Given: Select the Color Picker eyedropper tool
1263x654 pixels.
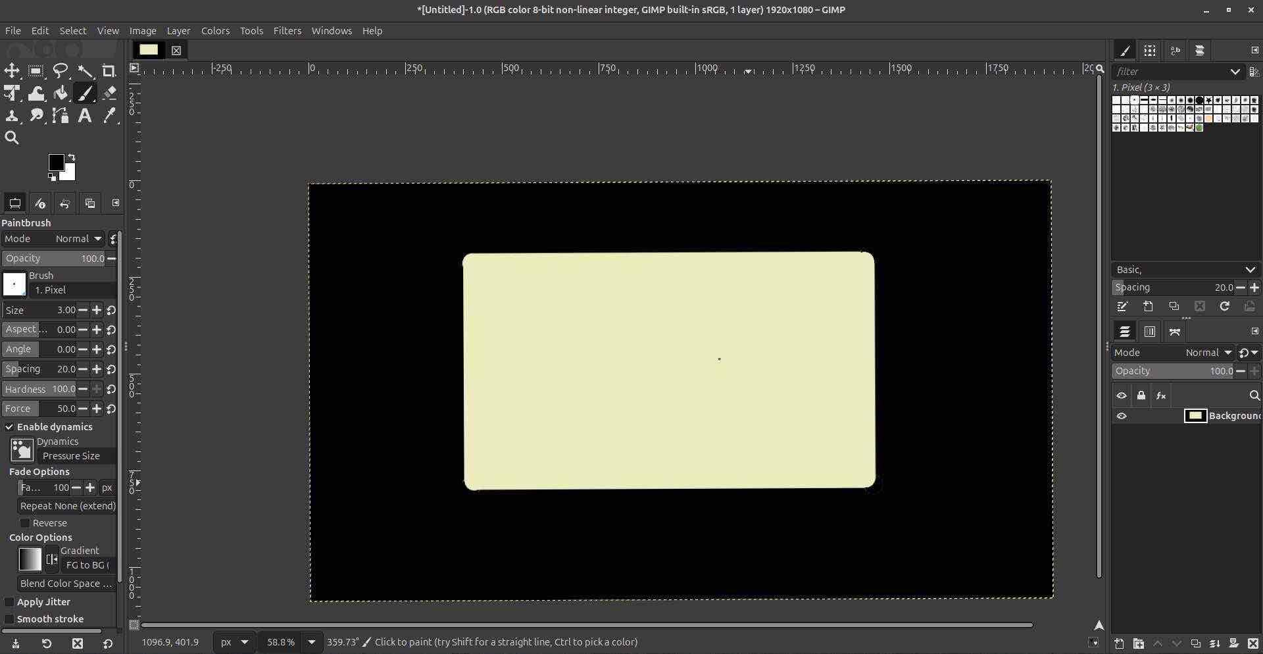Looking at the screenshot, I should 109,116.
